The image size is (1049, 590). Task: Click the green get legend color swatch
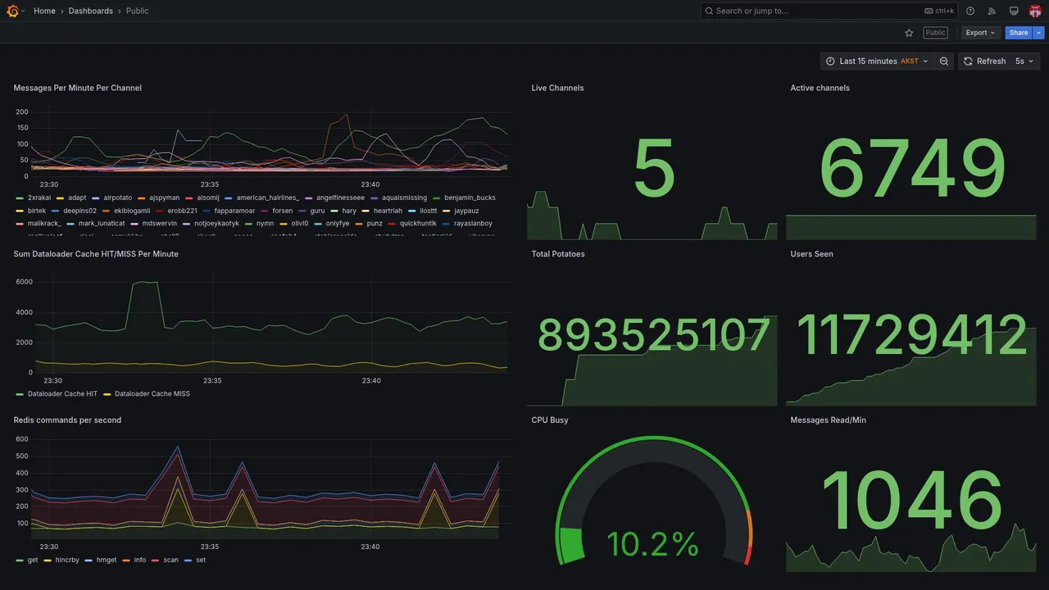[20, 560]
